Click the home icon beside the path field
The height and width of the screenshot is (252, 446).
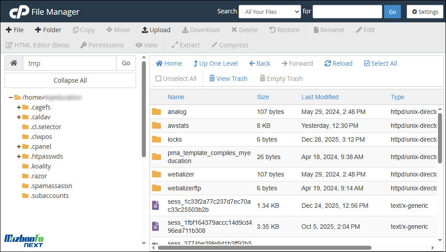(14, 63)
